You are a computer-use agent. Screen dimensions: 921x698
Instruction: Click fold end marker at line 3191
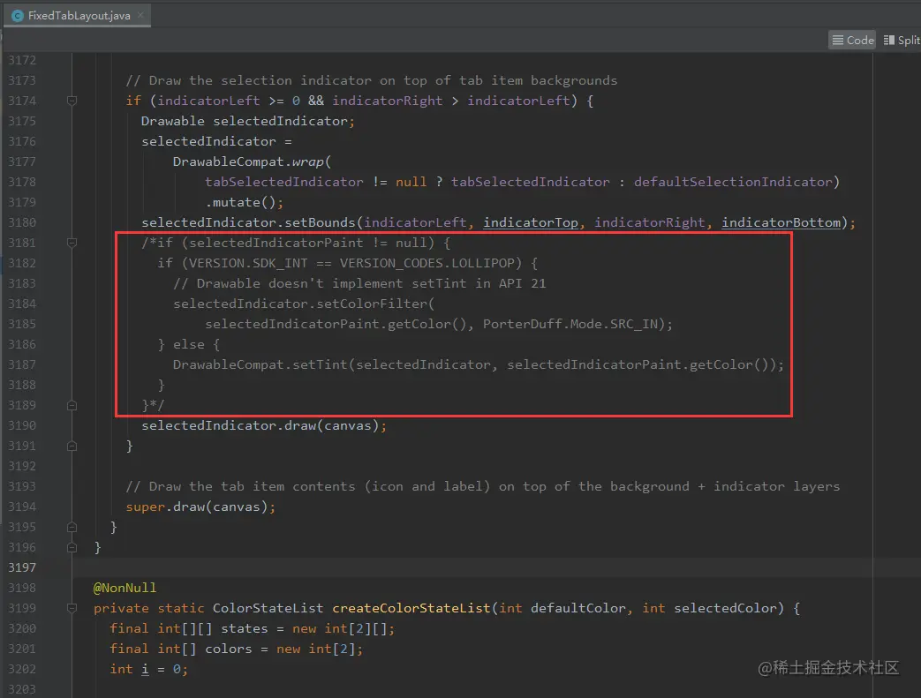(72, 446)
